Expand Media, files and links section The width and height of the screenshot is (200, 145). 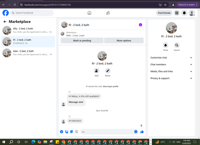pos(171,71)
